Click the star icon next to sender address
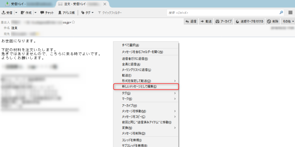295x147 pixels. coord(73,22)
